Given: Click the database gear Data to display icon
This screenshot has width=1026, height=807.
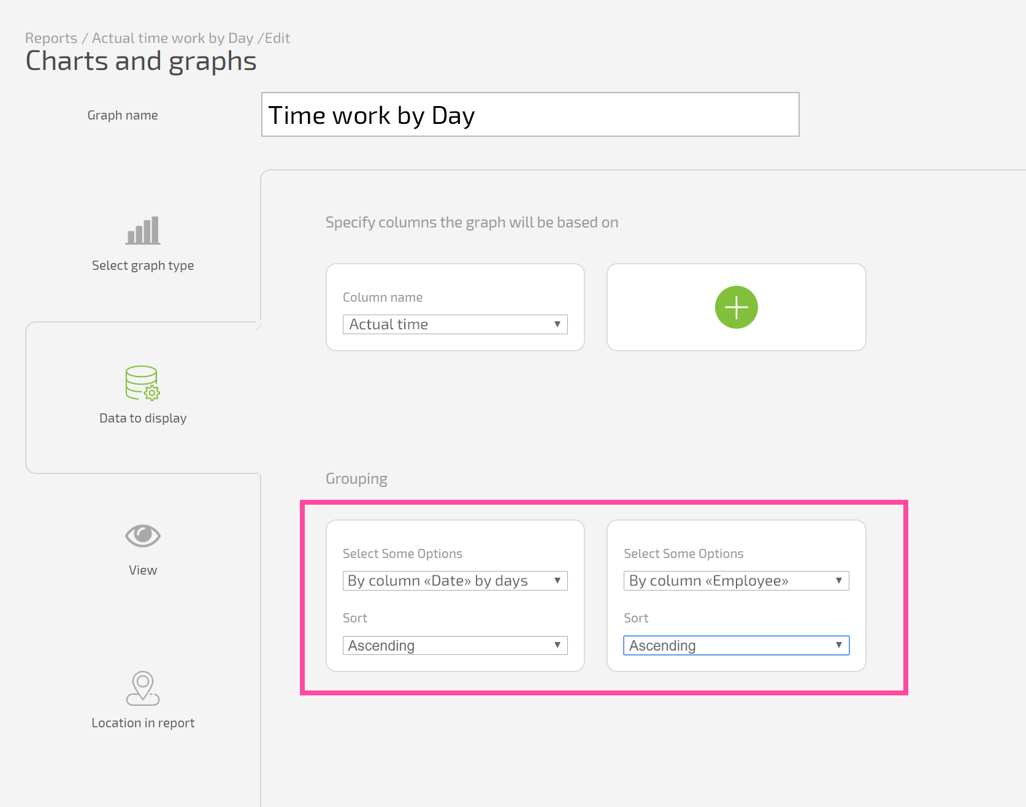Looking at the screenshot, I should click(x=143, y=383).
